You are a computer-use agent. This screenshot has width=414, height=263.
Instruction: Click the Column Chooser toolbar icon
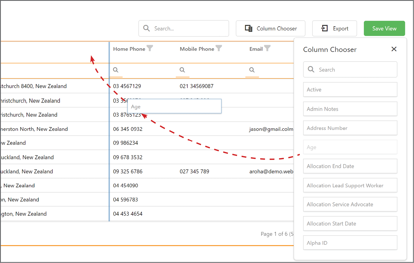(248, 28)
